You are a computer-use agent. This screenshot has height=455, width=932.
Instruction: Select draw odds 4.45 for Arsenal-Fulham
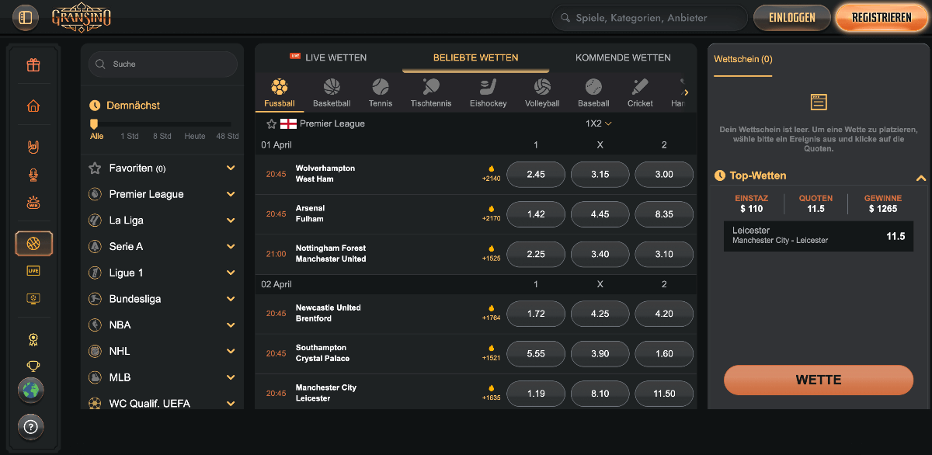pos(600,214)
